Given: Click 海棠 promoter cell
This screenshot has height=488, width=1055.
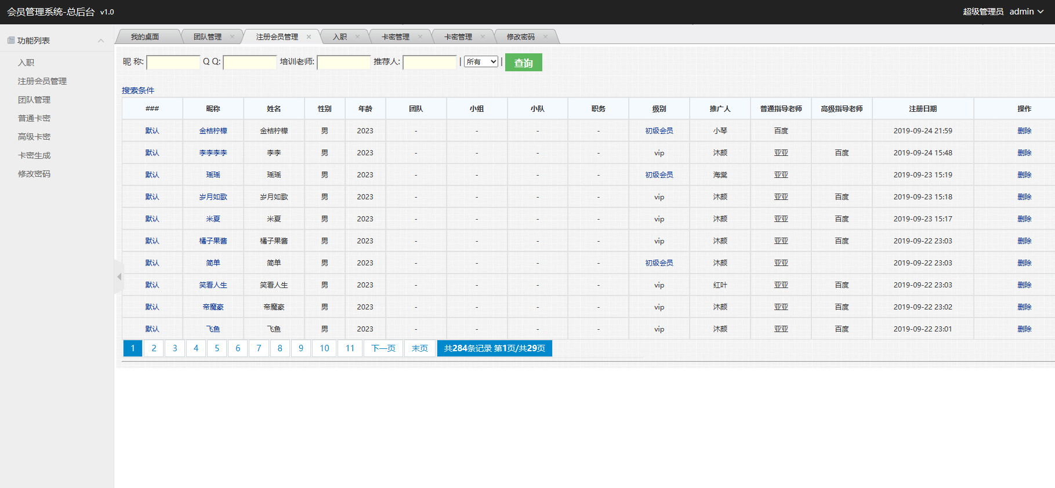Looking at the screenshot, I should [720, 175].
